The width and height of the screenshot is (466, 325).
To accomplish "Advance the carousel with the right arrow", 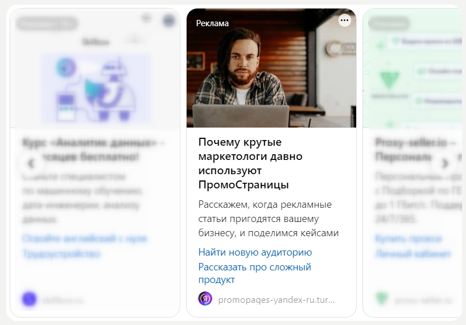I will click(x=445, y=163).
